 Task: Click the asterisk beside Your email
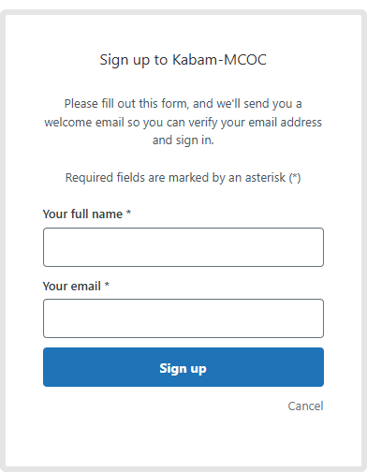point(107,285)
